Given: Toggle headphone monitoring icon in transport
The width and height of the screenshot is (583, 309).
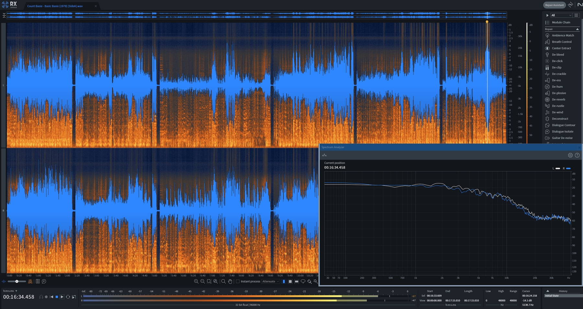Looking at the screenshot, I should coord(41,297).
